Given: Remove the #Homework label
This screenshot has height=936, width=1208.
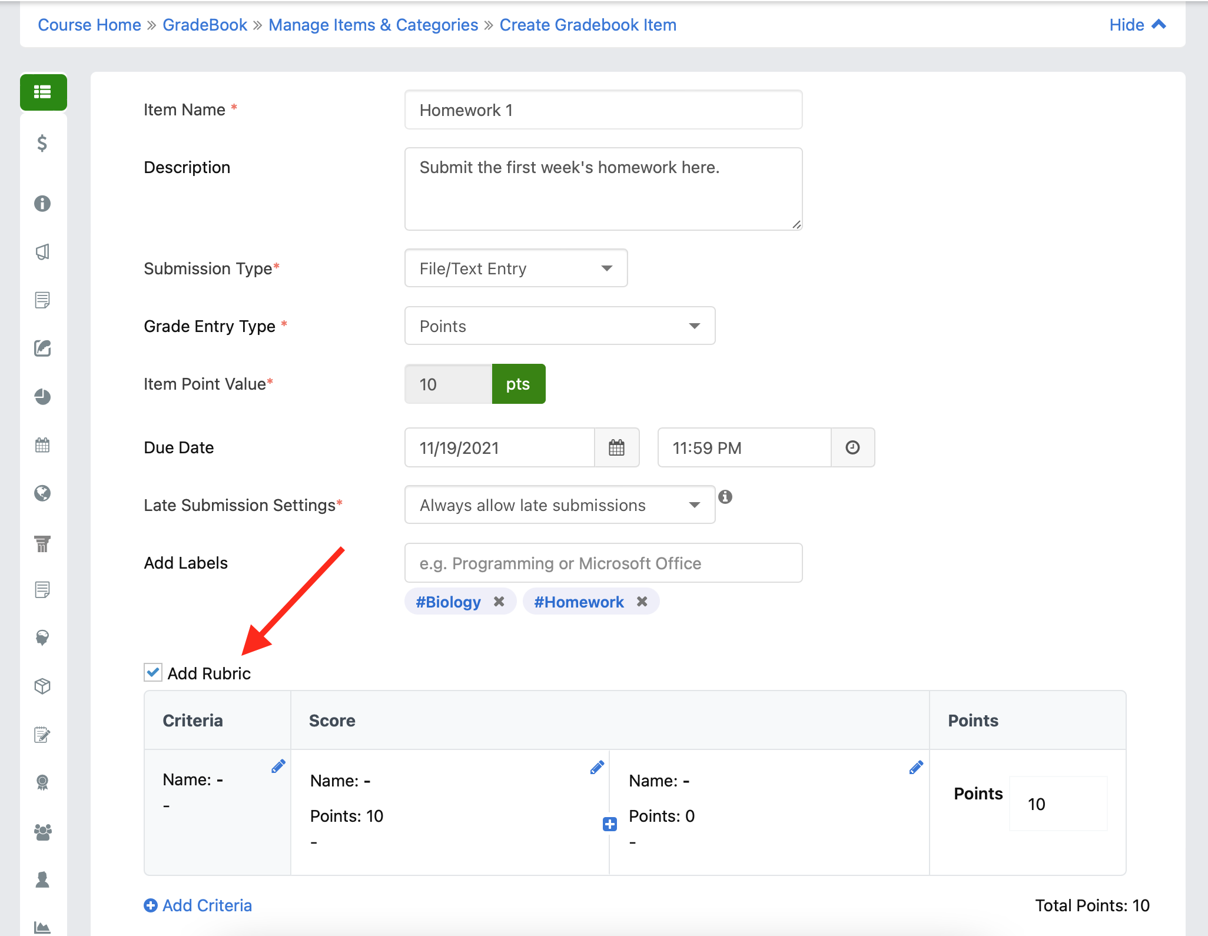Looking at the screenshot, I should [642, 602].
